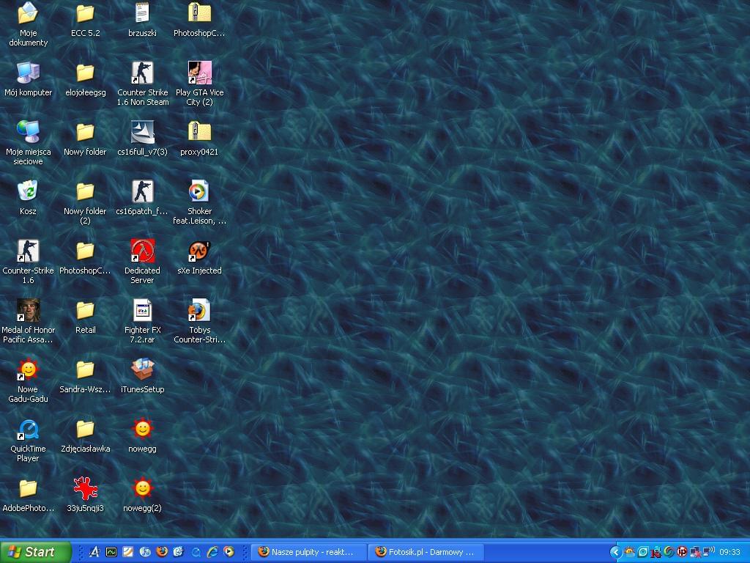
Task: Select the PhotoshopC... folder beside Dedicated Server
Action: (x=85, y=257)
